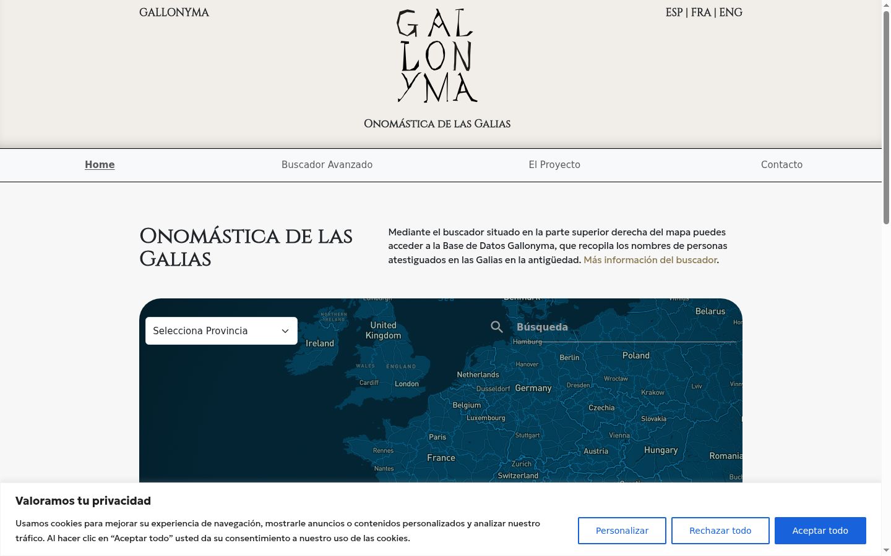Click the Búsqueda search input field
The height and width of the screenshot is (556, 891).
point(625,327)
